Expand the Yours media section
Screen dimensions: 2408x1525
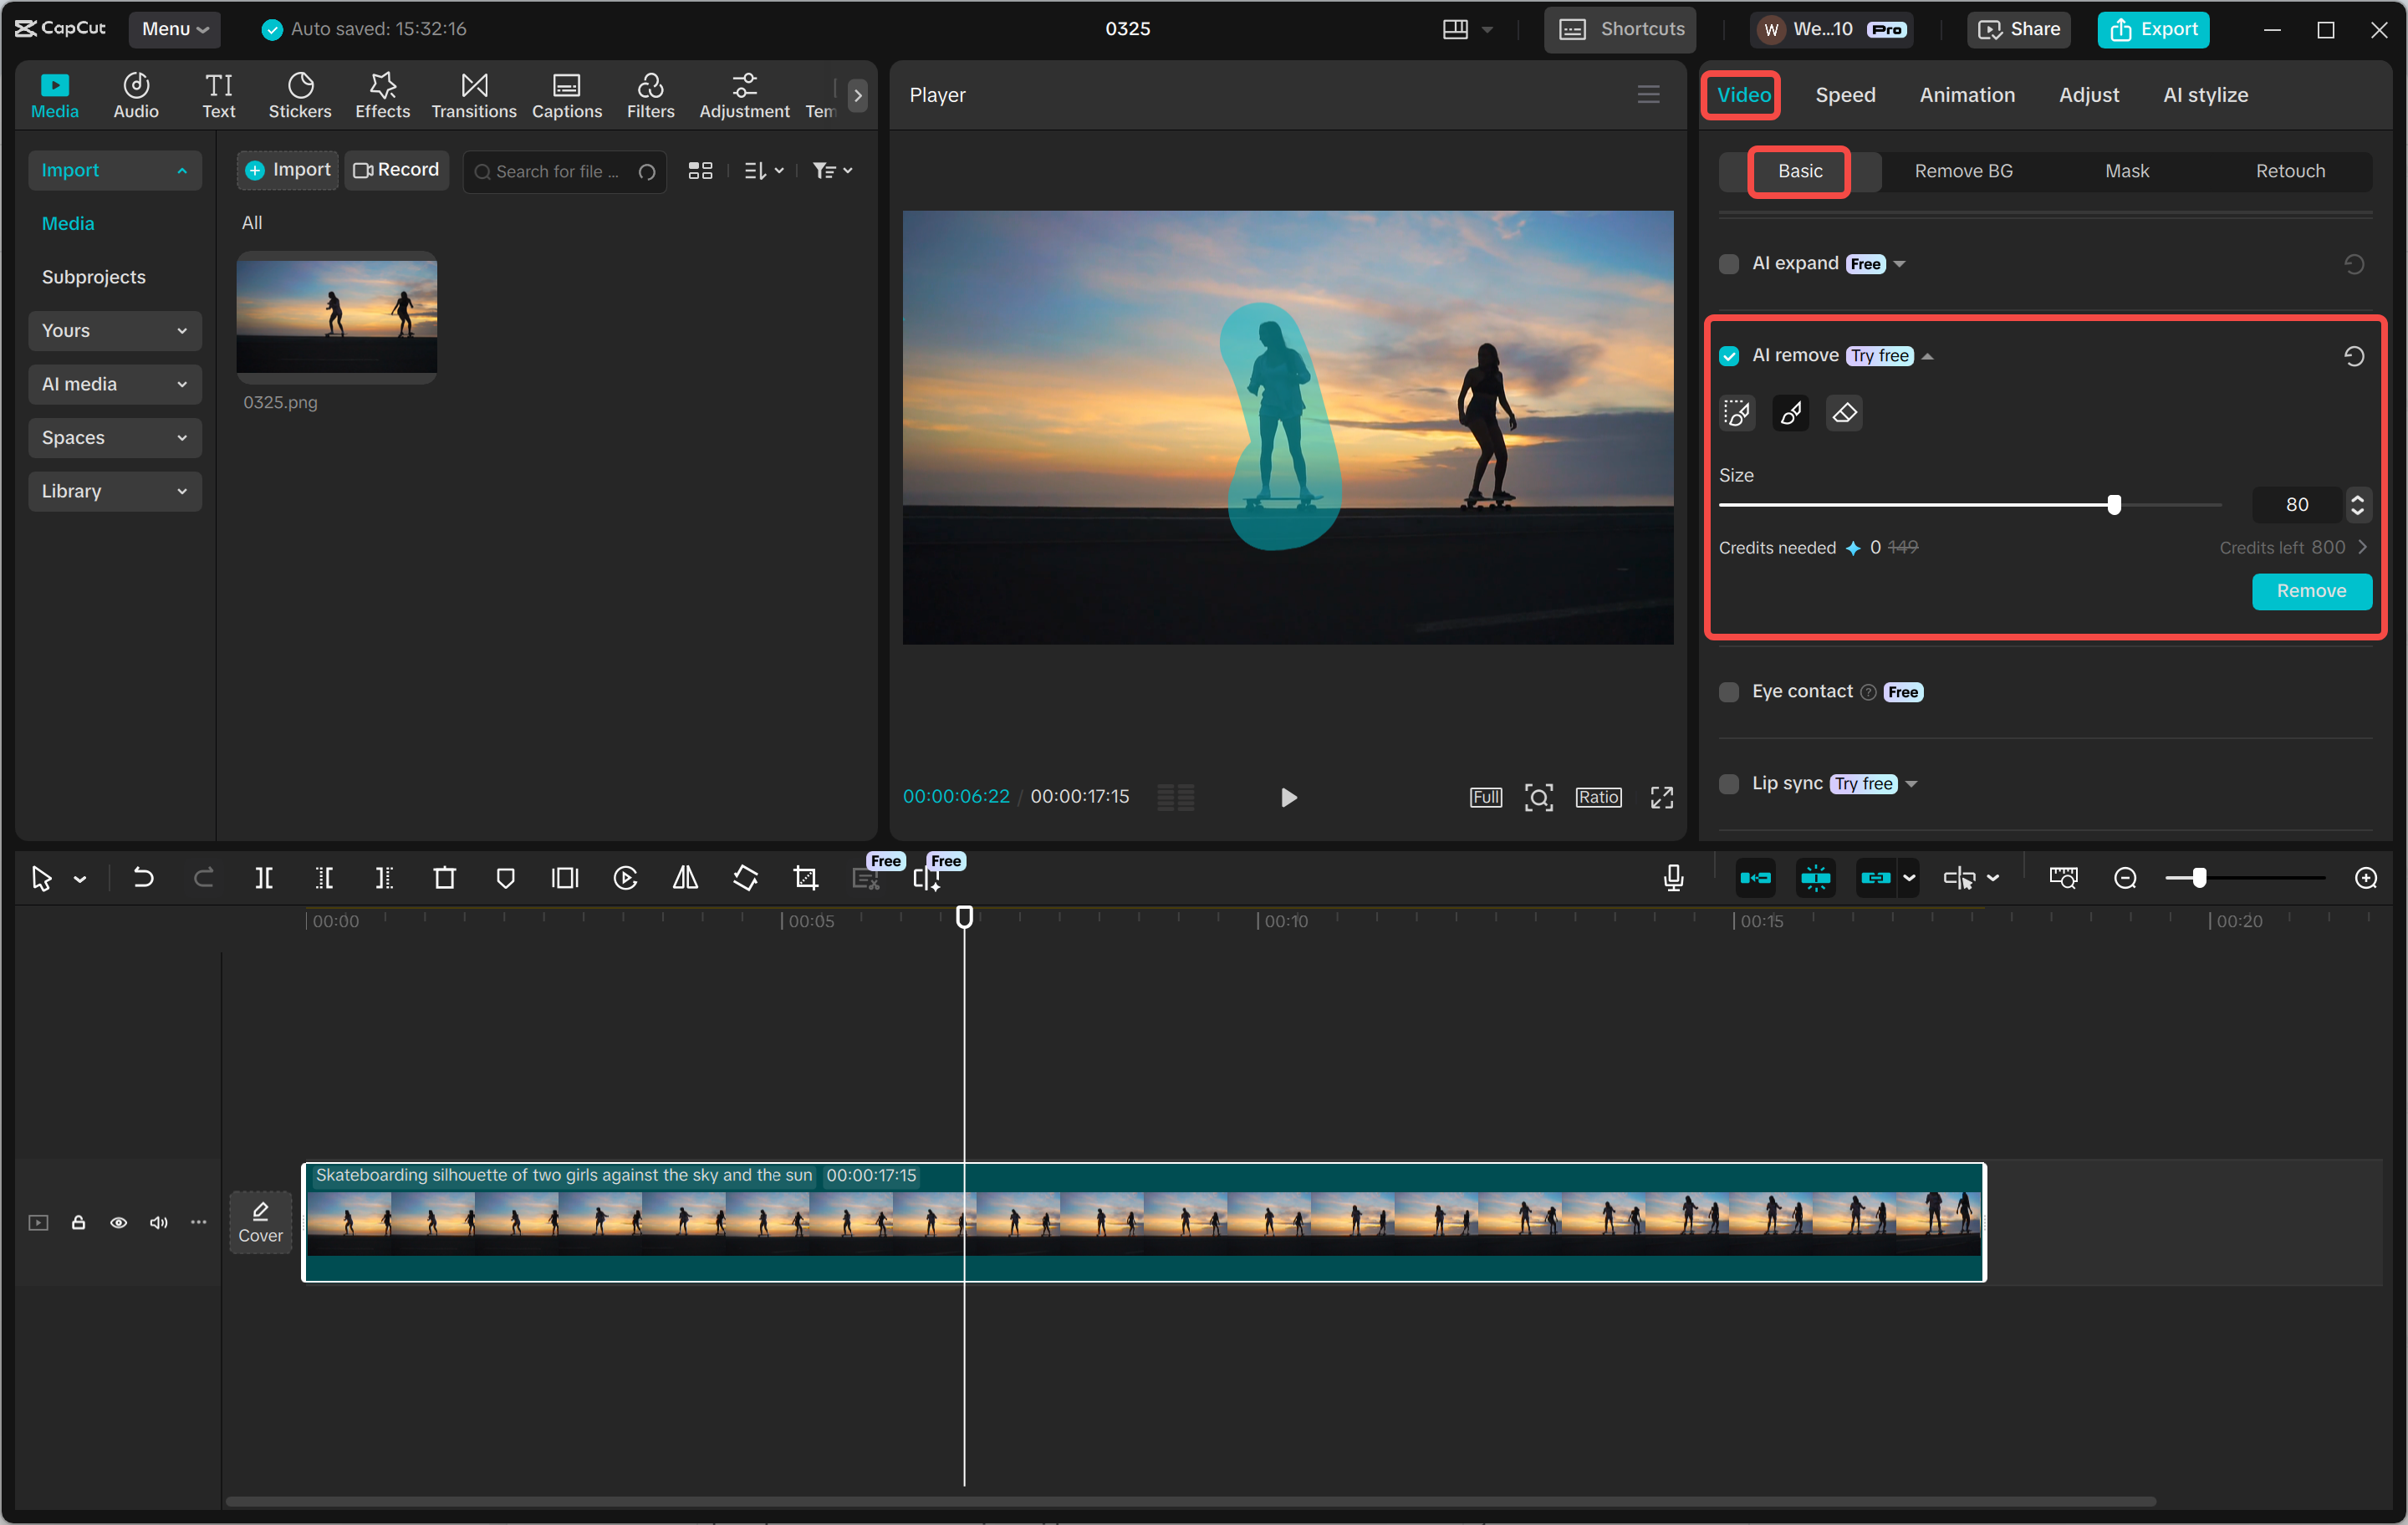pos(114,330)
